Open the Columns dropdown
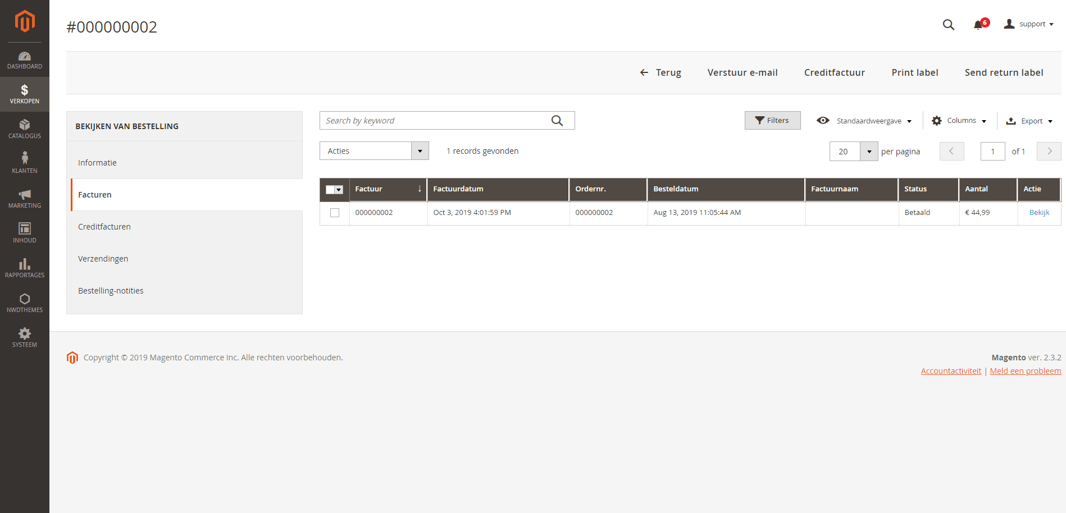 tap(959, 121)
